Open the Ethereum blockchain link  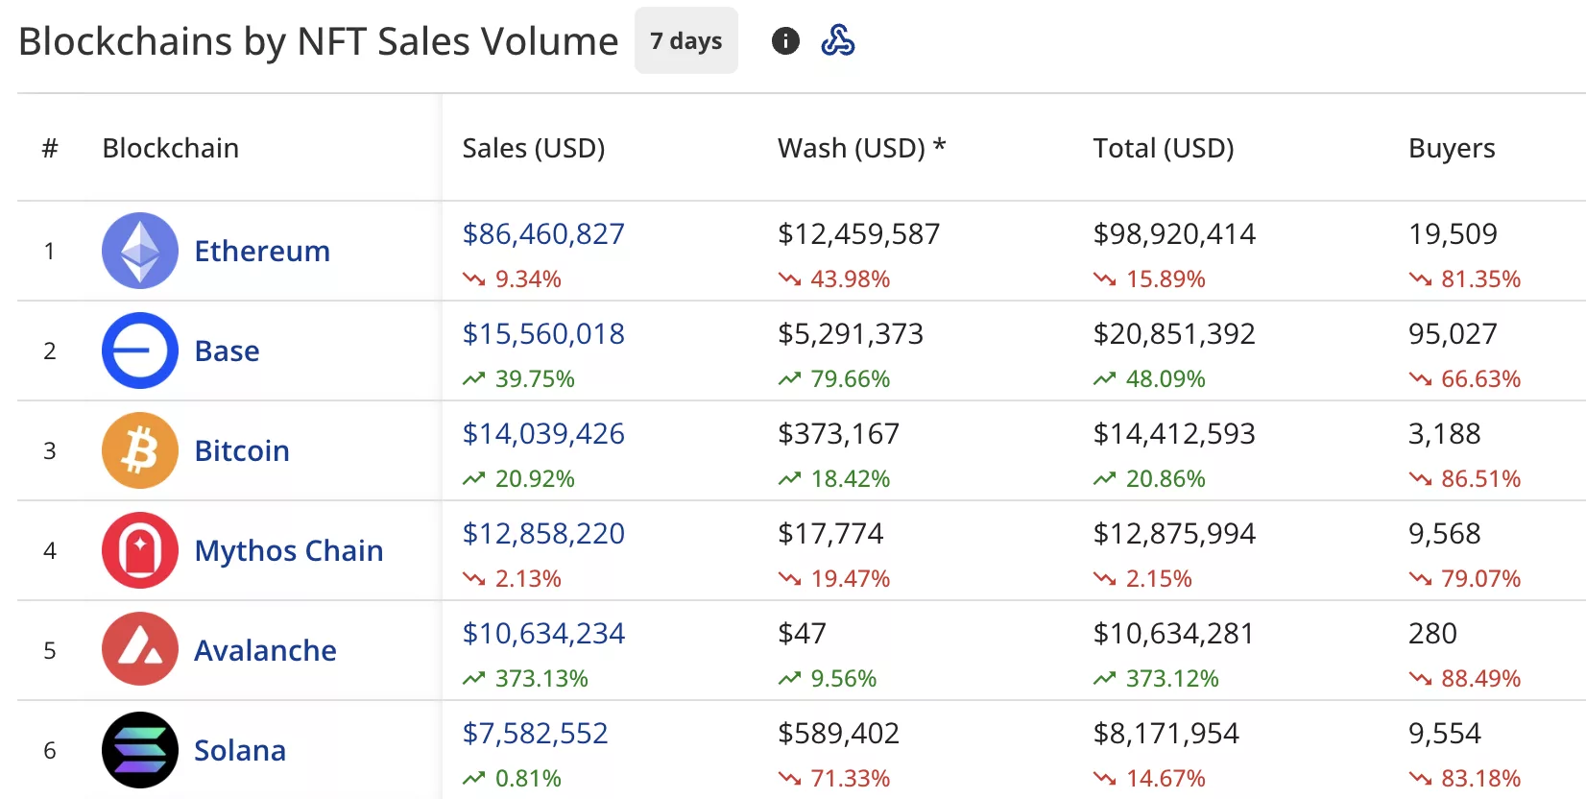[262, 251]
